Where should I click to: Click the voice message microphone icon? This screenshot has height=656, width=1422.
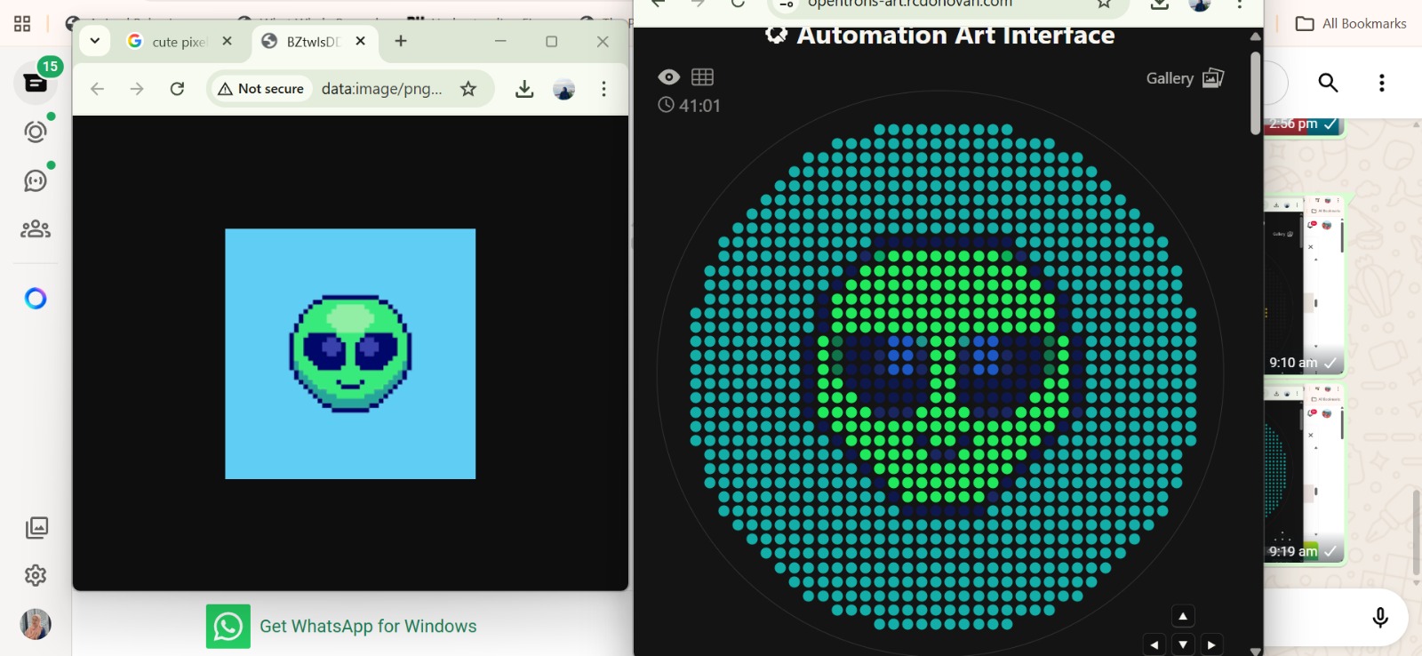click(1379, 617)
